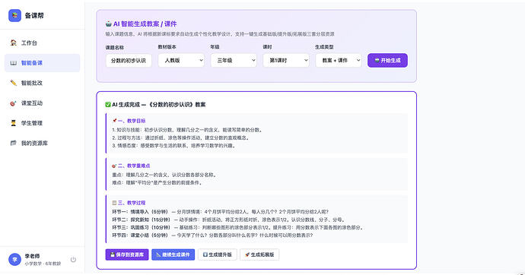Click the notepad icon beside 教学过程
This screenshot has width=525, height=275.
point(114,203)
